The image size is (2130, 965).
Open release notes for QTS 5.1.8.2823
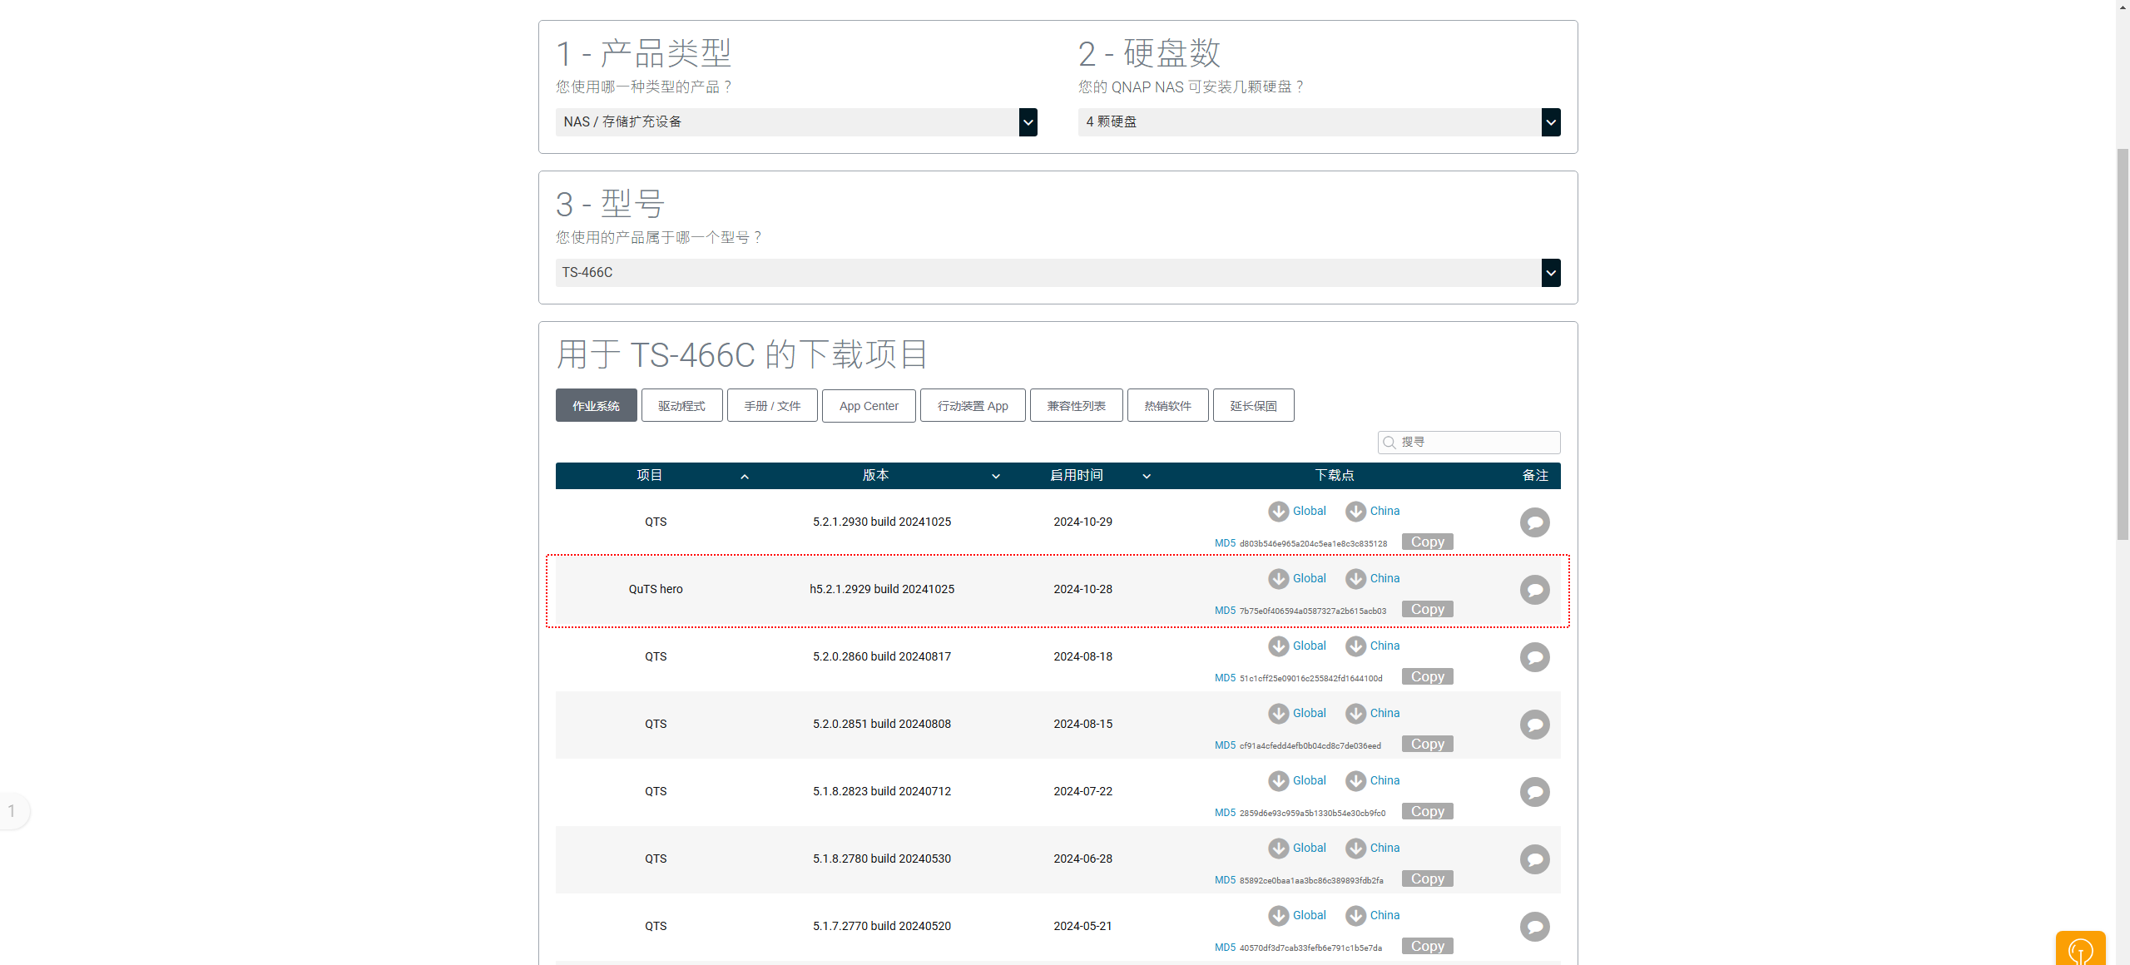[1534, 792]
